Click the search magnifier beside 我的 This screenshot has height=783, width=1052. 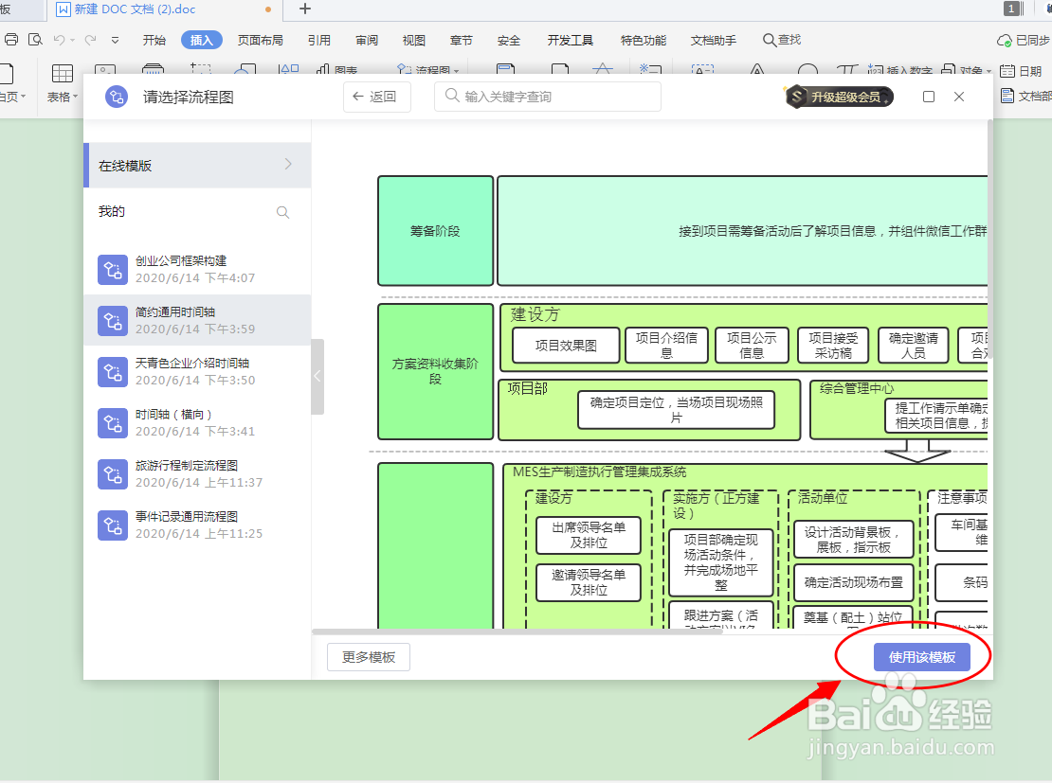[282, 211]
